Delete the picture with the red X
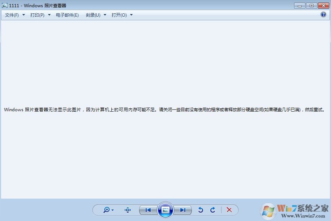This screenshot has width=331, height=221. [229, 210]
